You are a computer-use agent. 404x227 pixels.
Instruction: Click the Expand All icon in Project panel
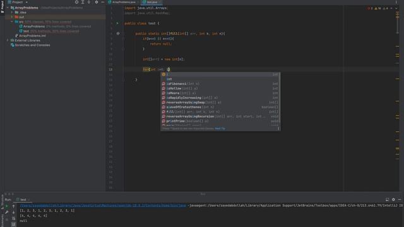[x=83, y=2]
